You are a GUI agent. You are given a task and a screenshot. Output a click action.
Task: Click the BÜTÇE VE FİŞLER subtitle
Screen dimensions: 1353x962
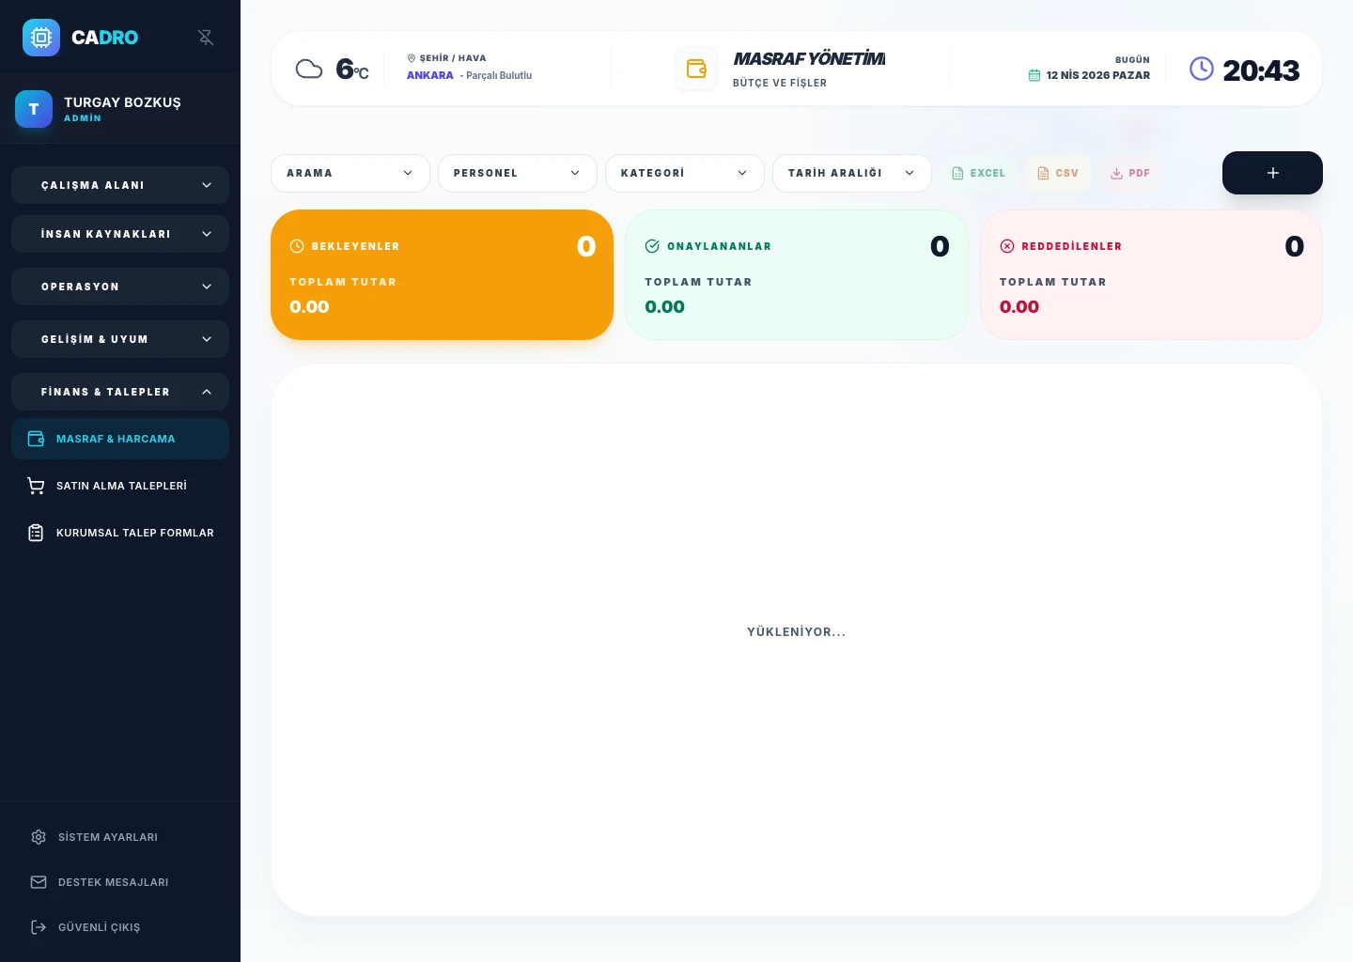coord(780,83)
